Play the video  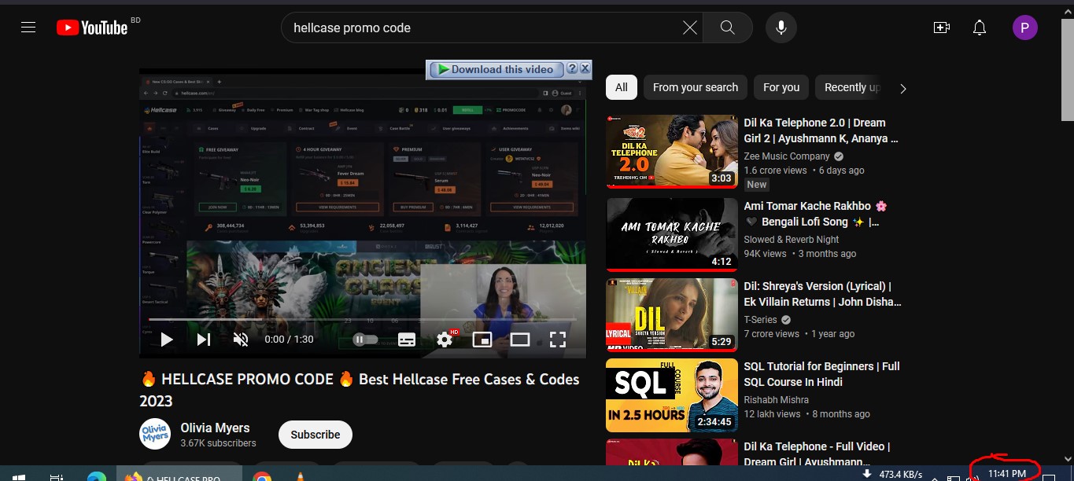pos(167,340)
